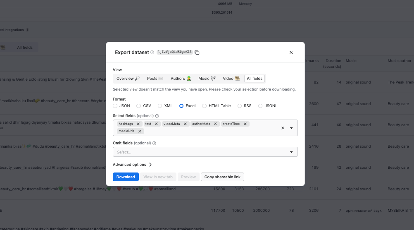
Task: Click Music author column header in background
Action: tap(399, 61)
